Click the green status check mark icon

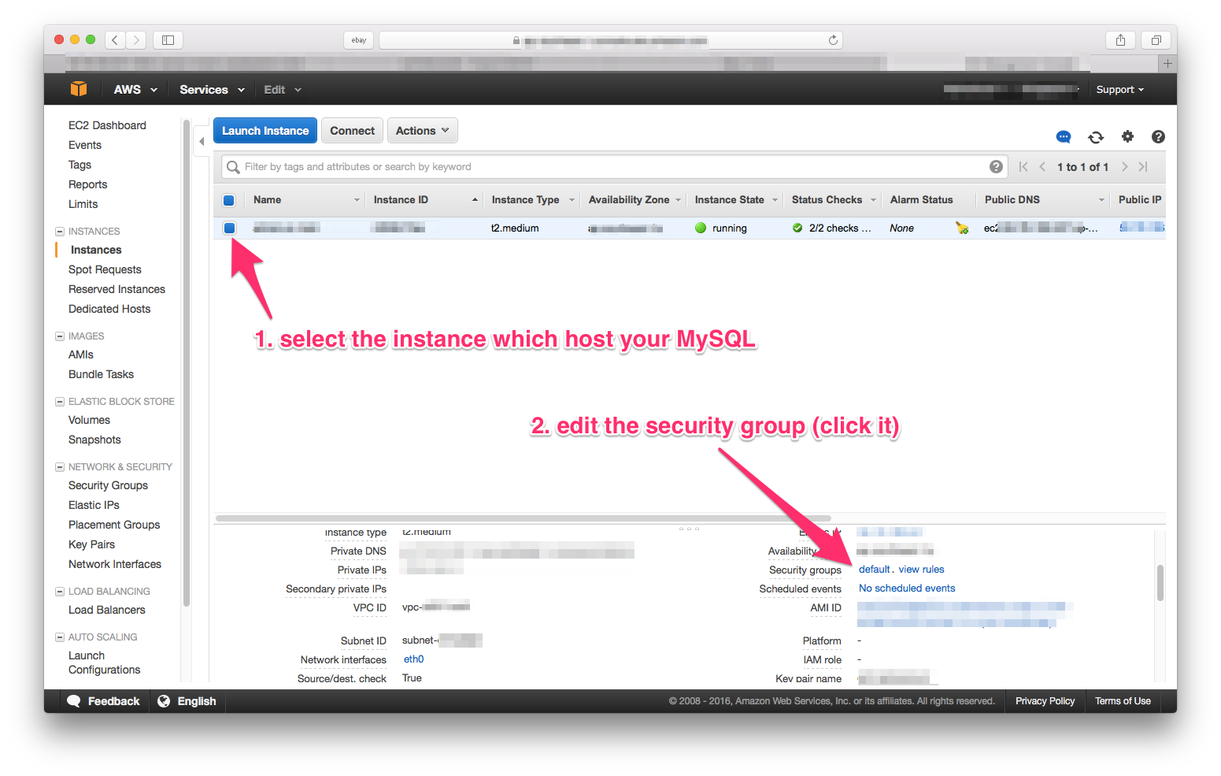(797, 228)
